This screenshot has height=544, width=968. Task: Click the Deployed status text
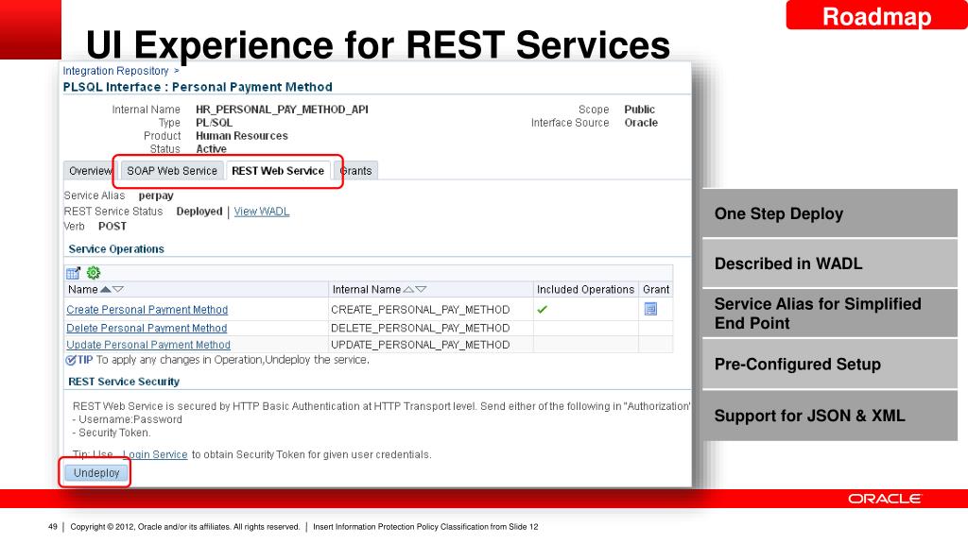199,212
